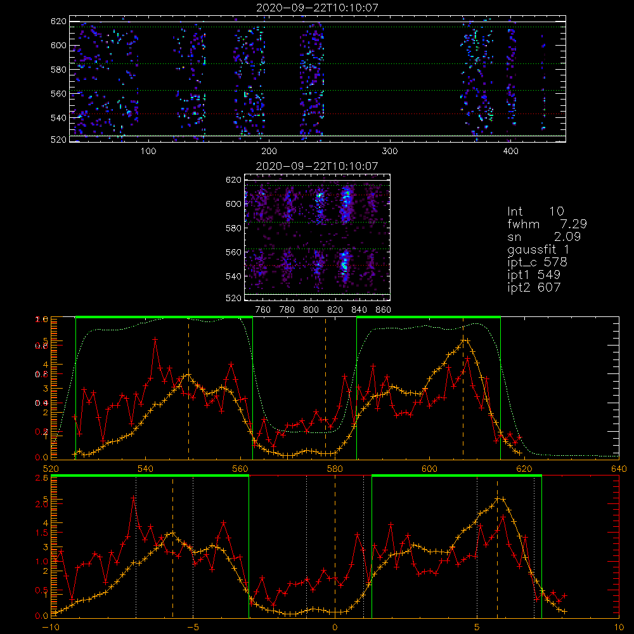
Task: Click the timestamp title above the middle image
Action: [316, 166]
